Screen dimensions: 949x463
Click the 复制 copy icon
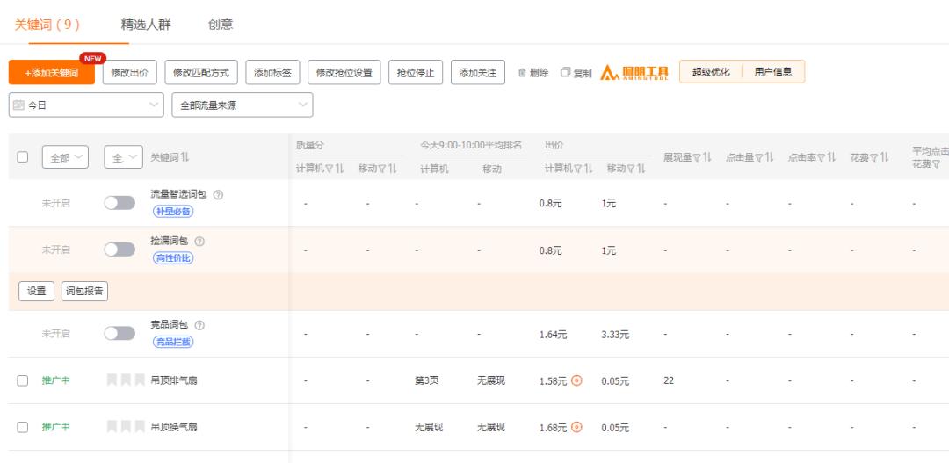565,73
